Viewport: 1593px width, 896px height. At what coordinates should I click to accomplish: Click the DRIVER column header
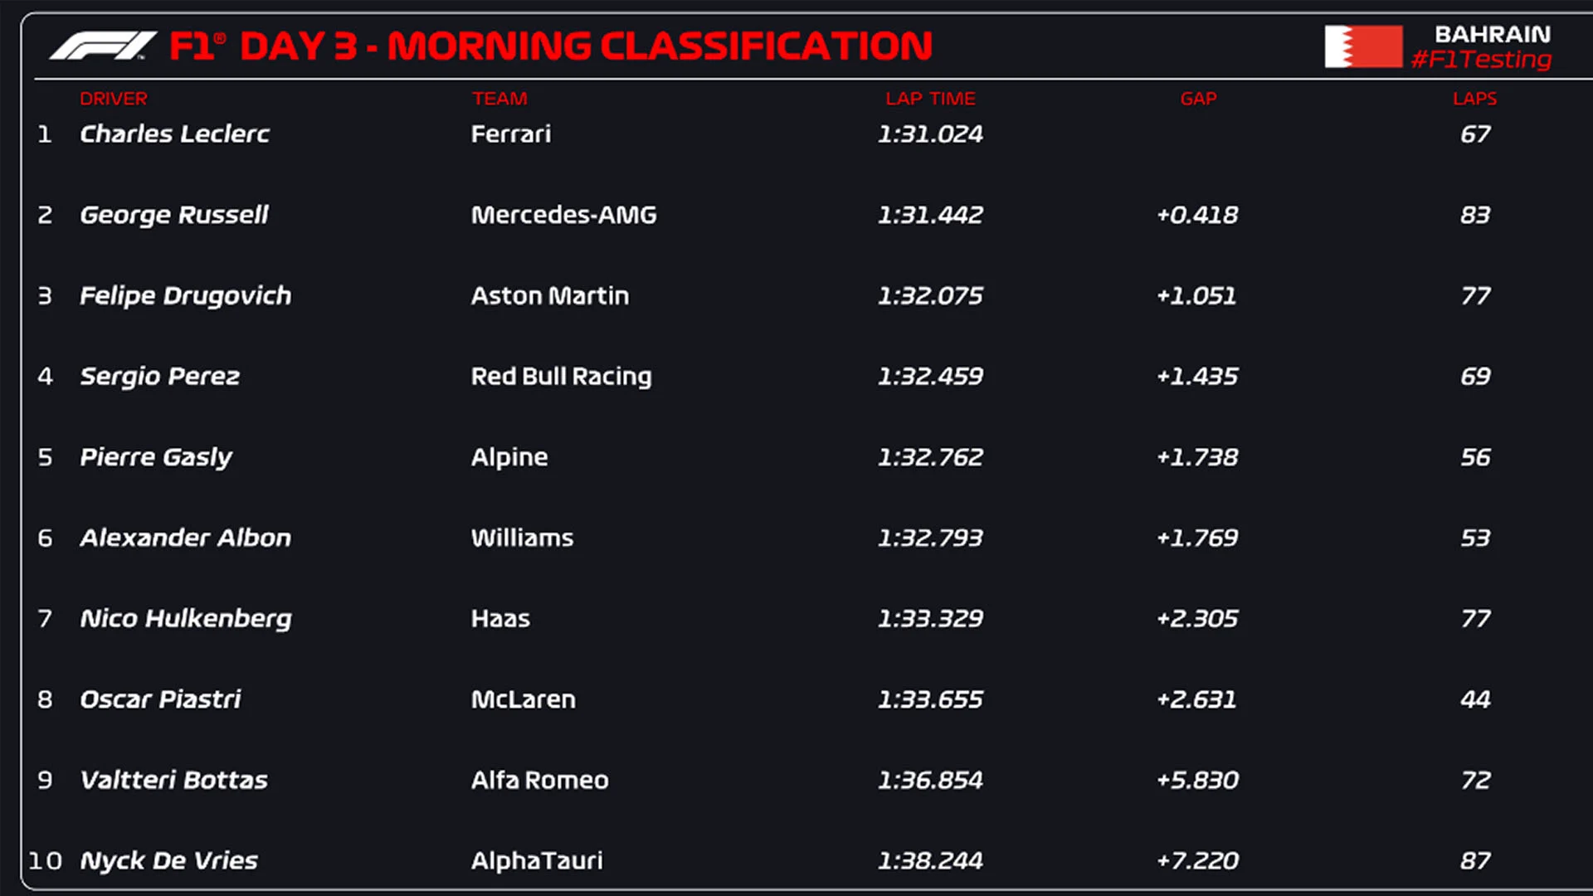click(x=114, y=99)
